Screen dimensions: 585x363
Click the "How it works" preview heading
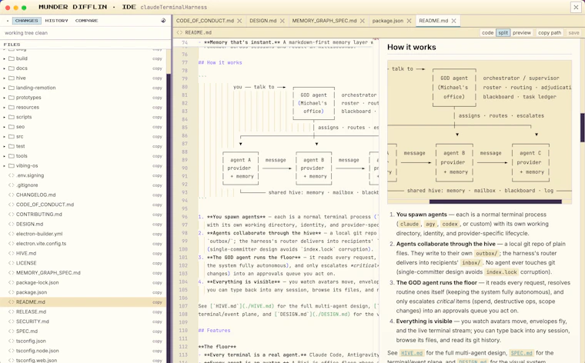tap(412, 48)
